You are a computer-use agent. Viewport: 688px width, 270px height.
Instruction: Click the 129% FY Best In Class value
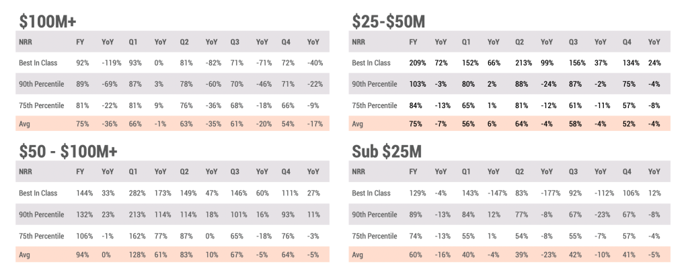(x=418, y=193)
